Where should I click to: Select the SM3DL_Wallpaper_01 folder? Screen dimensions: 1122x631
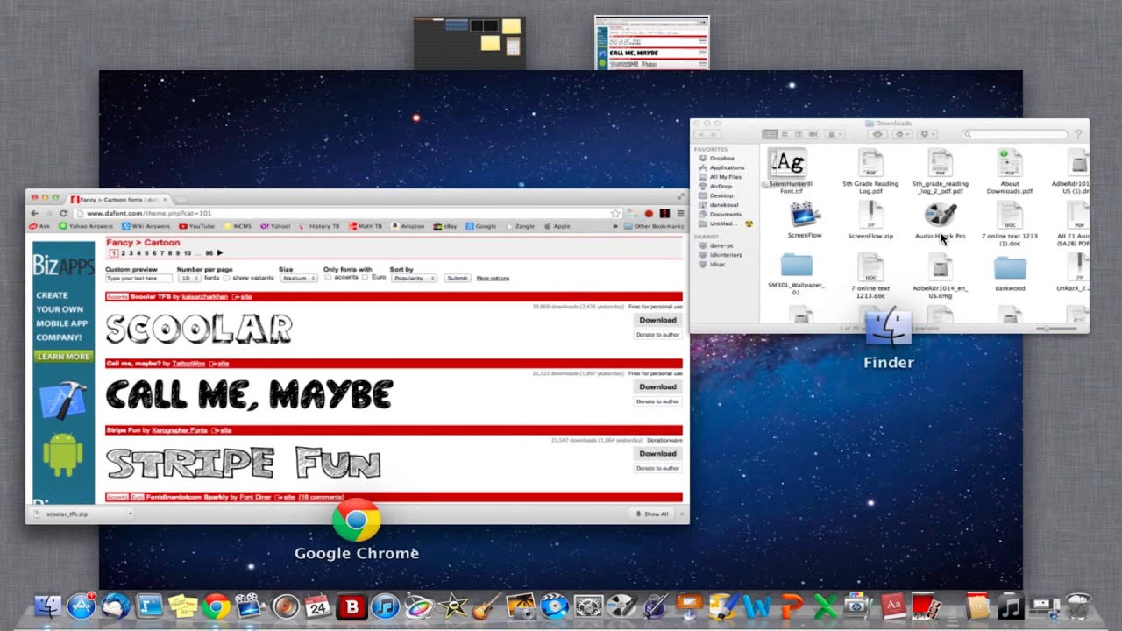[x=797, y=274]
